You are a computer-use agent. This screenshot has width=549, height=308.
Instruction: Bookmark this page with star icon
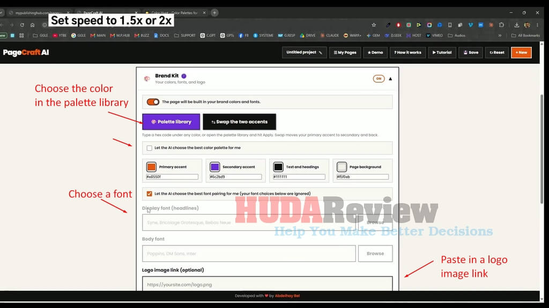[374, 25]
